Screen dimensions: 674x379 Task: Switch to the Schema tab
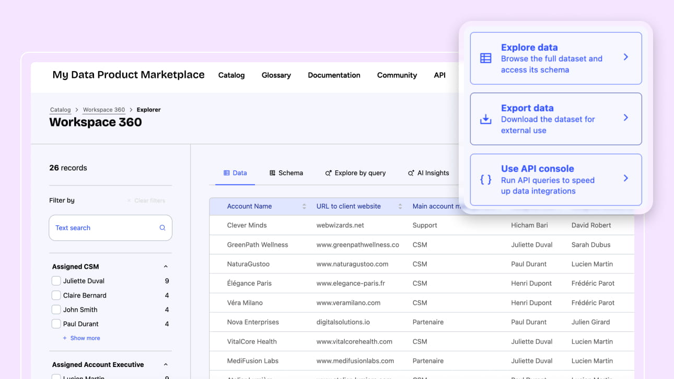tap(286, 173)
